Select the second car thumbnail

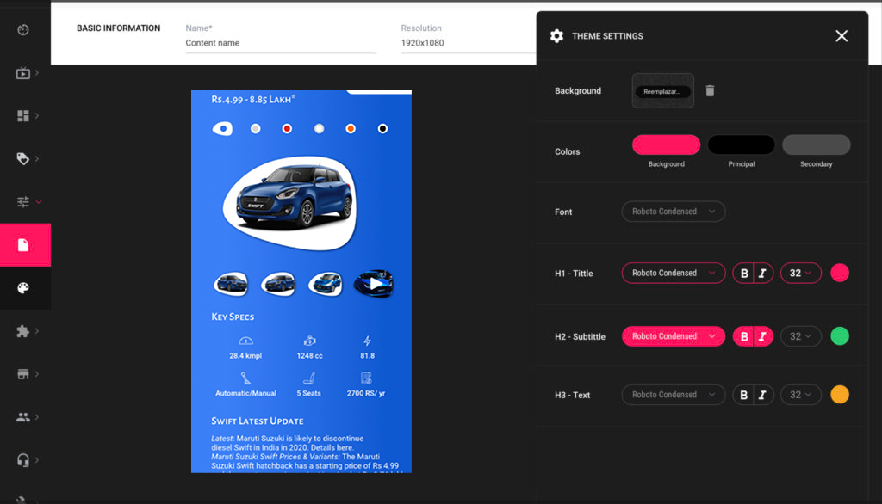[278, 284]
